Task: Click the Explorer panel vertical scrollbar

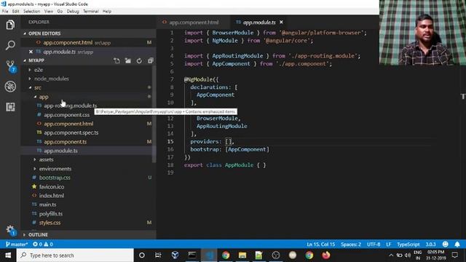Action: click(154, 114)
